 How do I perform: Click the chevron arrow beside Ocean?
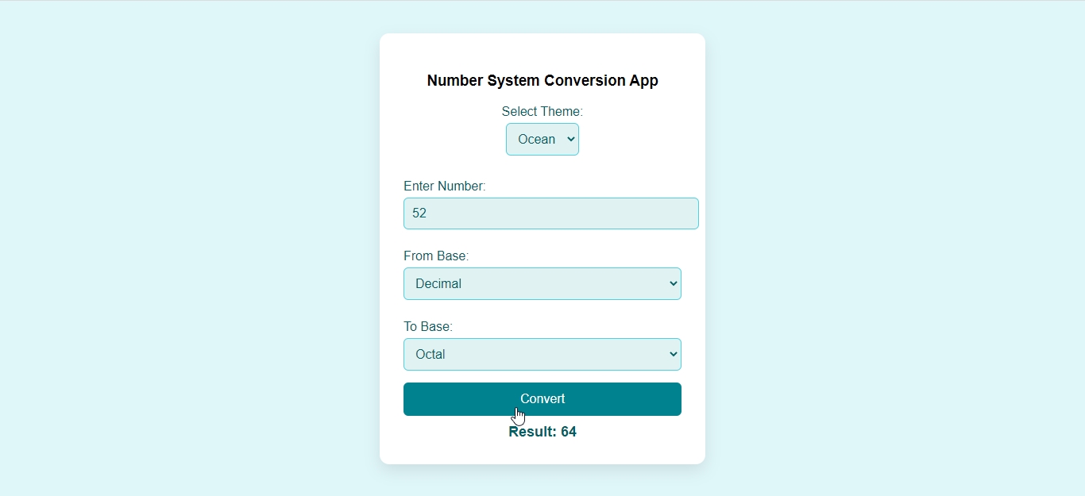coord(571,140)
